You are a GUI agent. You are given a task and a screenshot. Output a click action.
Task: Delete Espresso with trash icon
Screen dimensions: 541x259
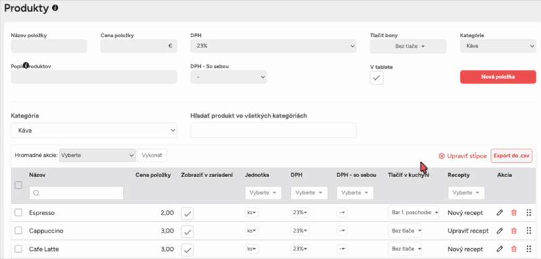click(x=514, y=213)
